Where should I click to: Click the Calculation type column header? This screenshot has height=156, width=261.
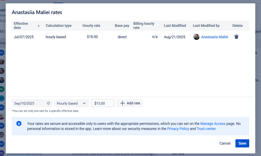(59, 26)
